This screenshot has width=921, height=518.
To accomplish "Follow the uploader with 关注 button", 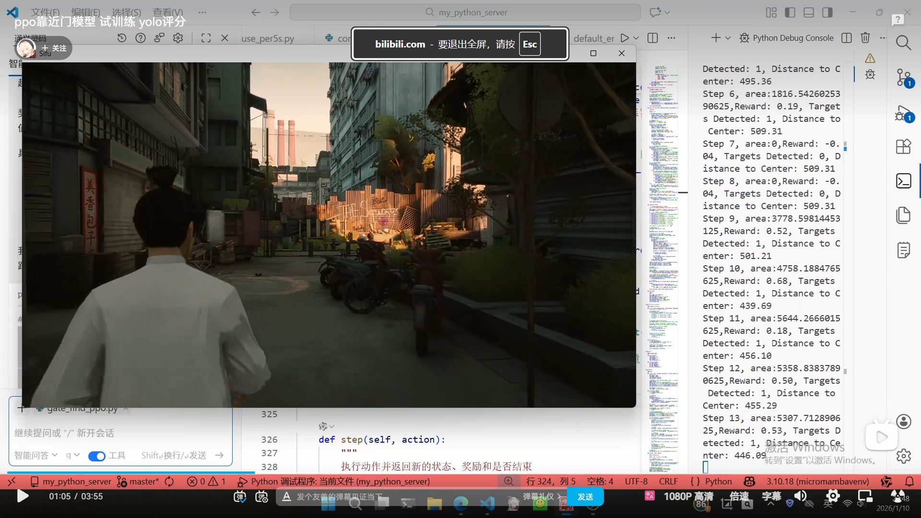I will (x=54, y=48).
